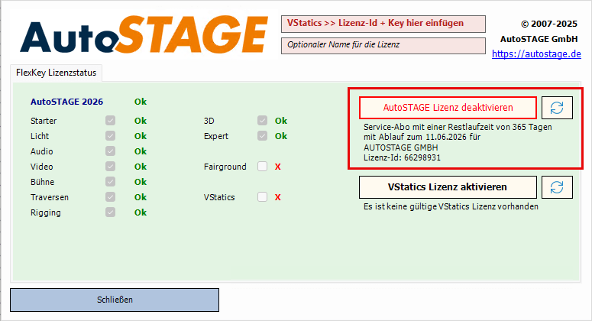Click the keine gültige VStatics Lizenz message
The height and width of the screenshot is (321, 592).
pos(451,206)
